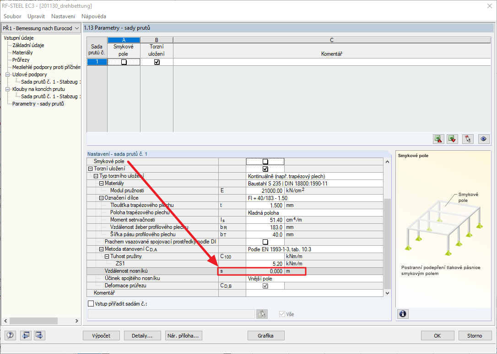Click the navigator horizontal scrollbar thumb
This screenshot has width=497, height=354.
coord(33,321)
